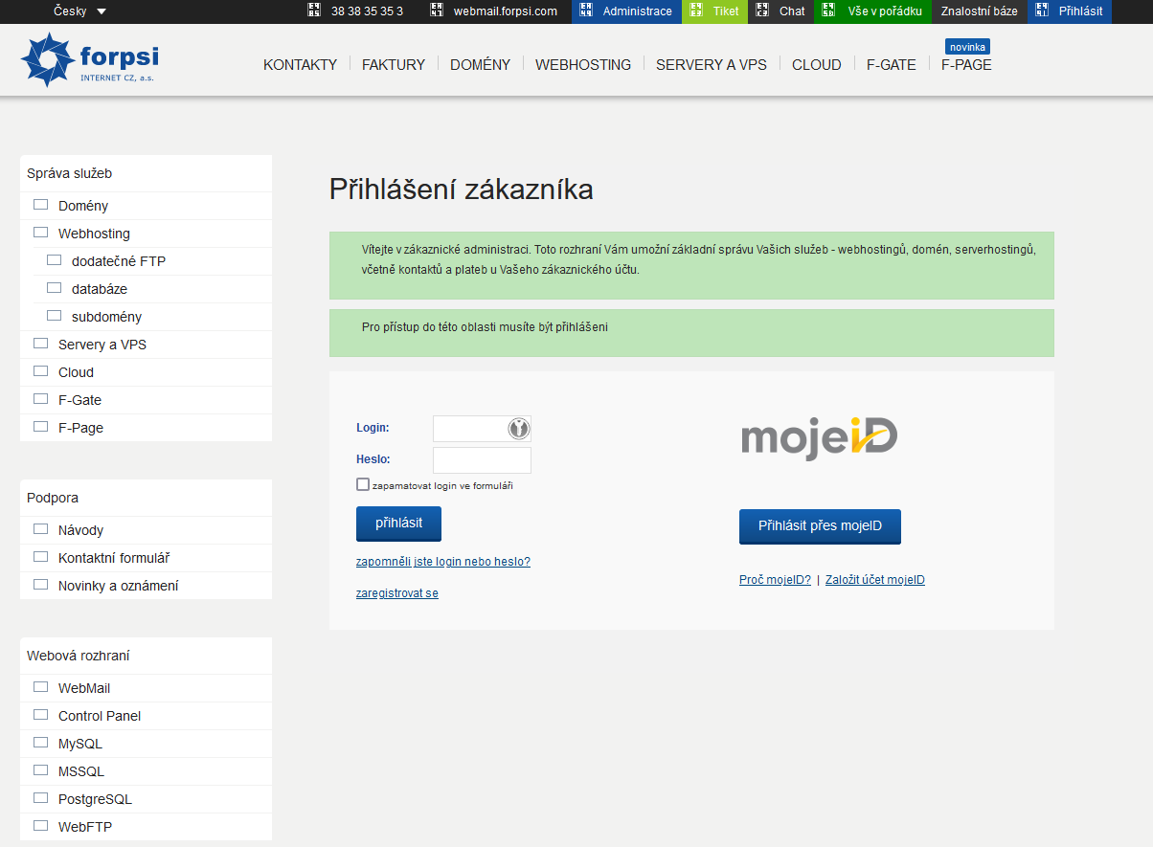Click the status icon beside Vše v pořádku
Image resolution: width=1153 pixels, height=847 pixels.
tap(830, 11)
